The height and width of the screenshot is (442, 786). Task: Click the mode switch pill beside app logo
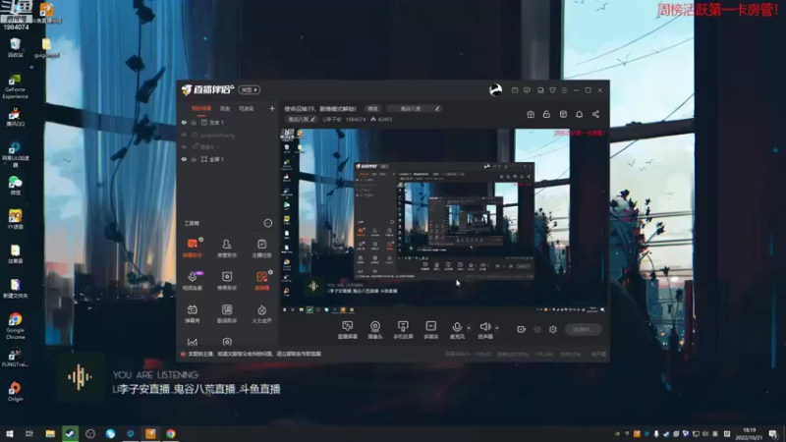point(250,89)
